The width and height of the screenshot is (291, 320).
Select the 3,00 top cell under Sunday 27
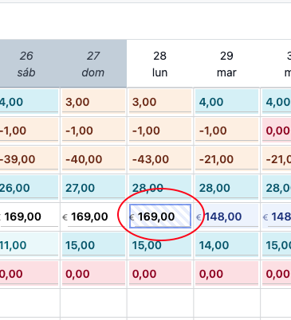[93, 101]
